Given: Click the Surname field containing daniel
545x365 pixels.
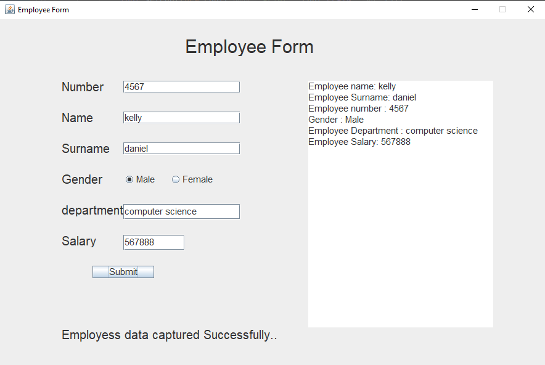Looking at the screenshot, I should [x=181, y=149].
